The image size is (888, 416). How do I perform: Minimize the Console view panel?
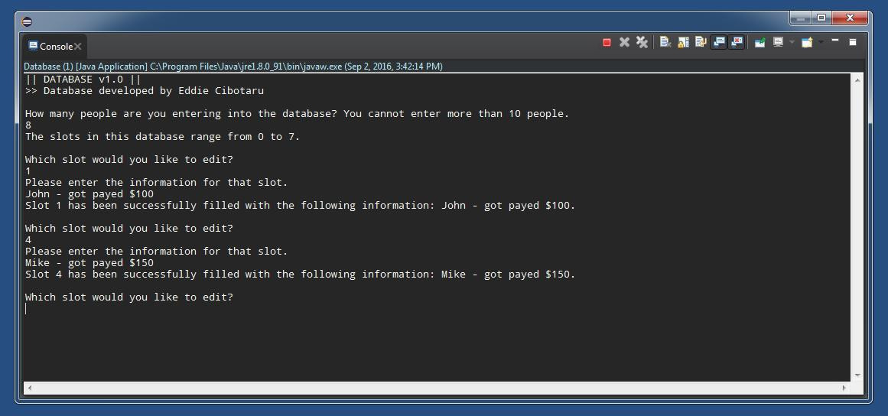[835, 41]
